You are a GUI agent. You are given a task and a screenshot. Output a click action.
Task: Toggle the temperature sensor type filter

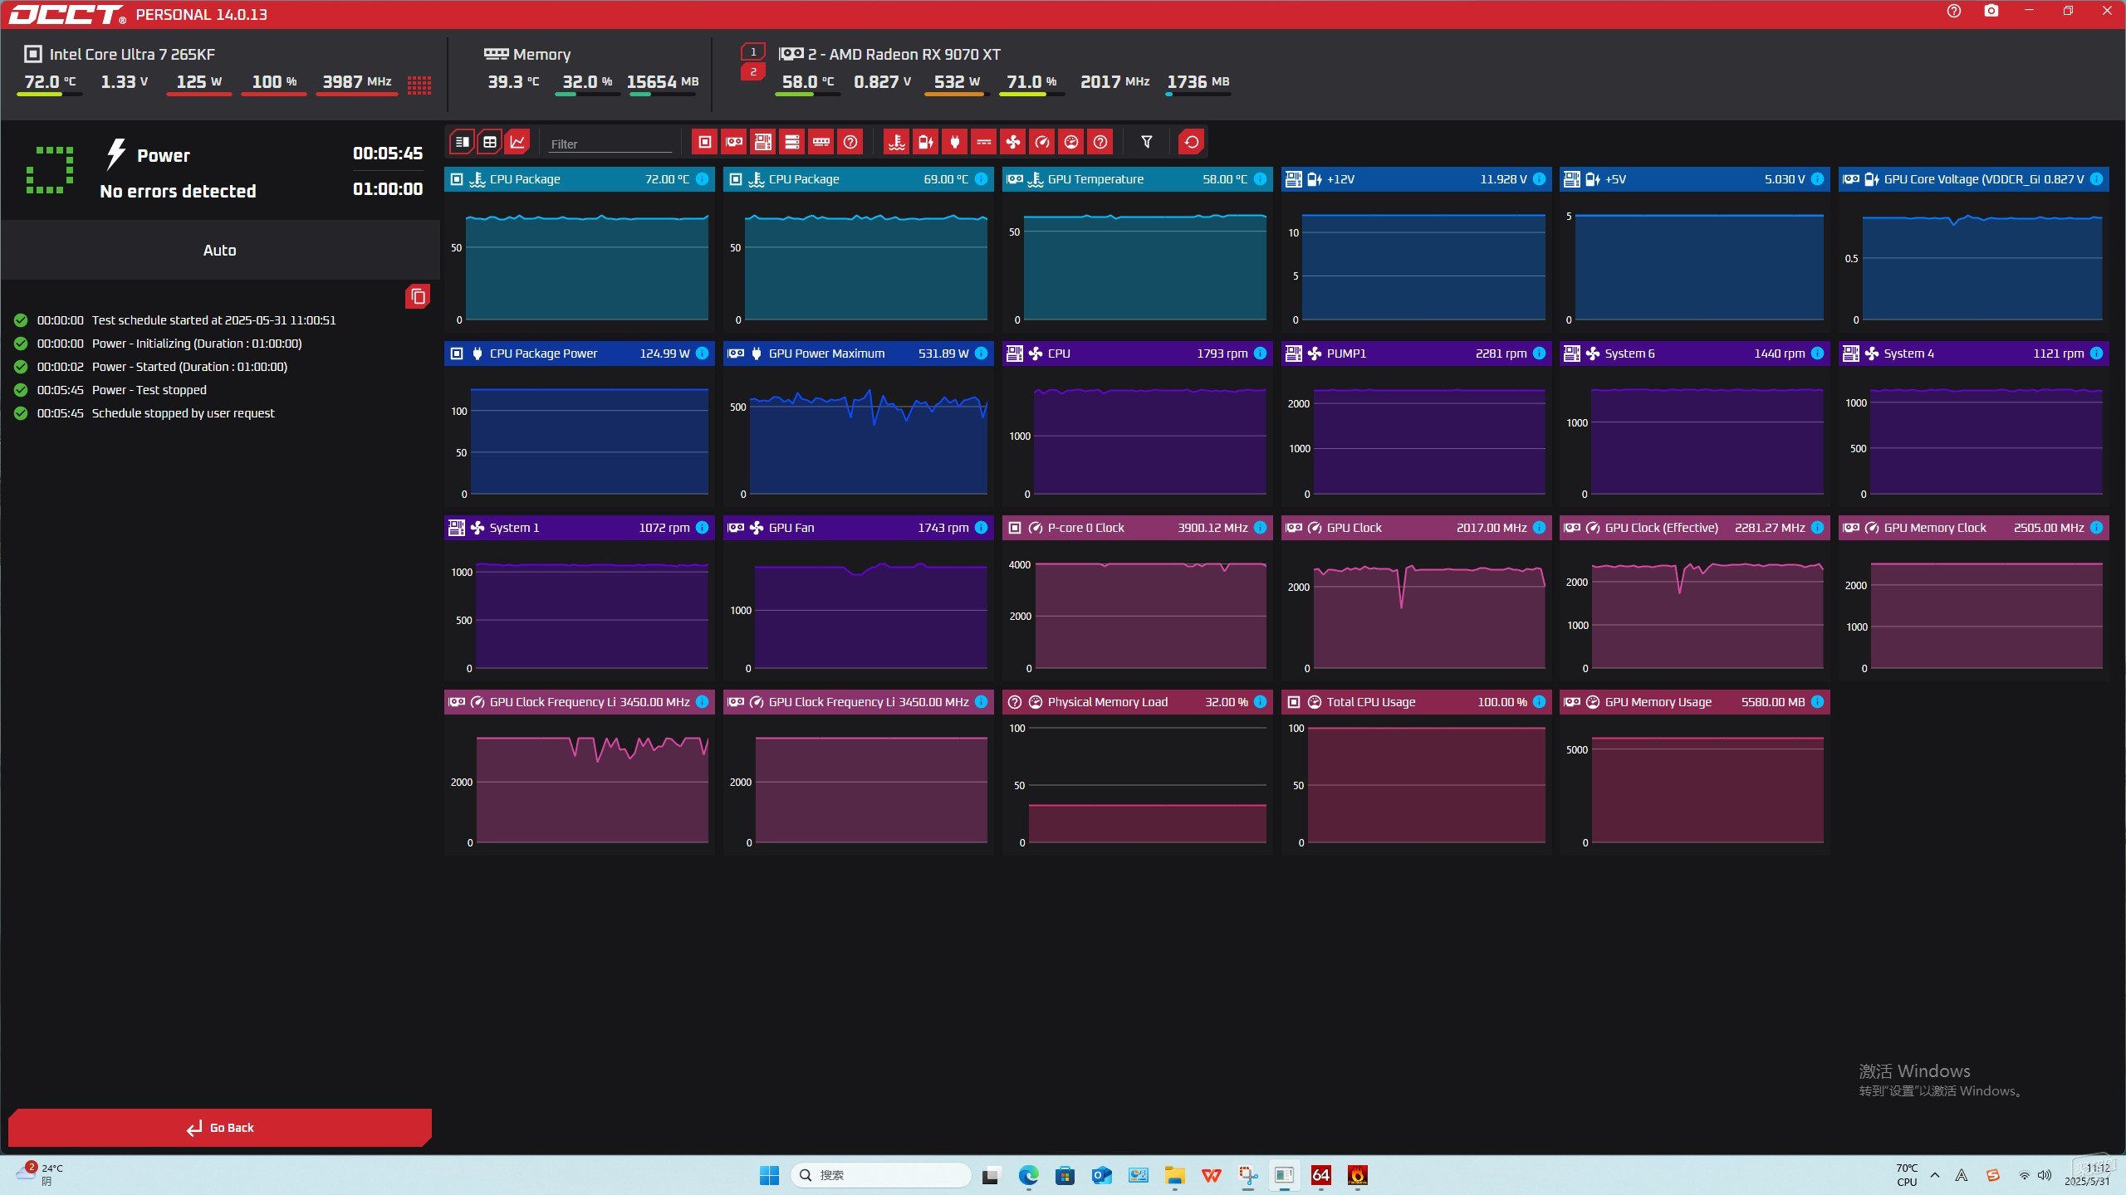click(897, 142)
